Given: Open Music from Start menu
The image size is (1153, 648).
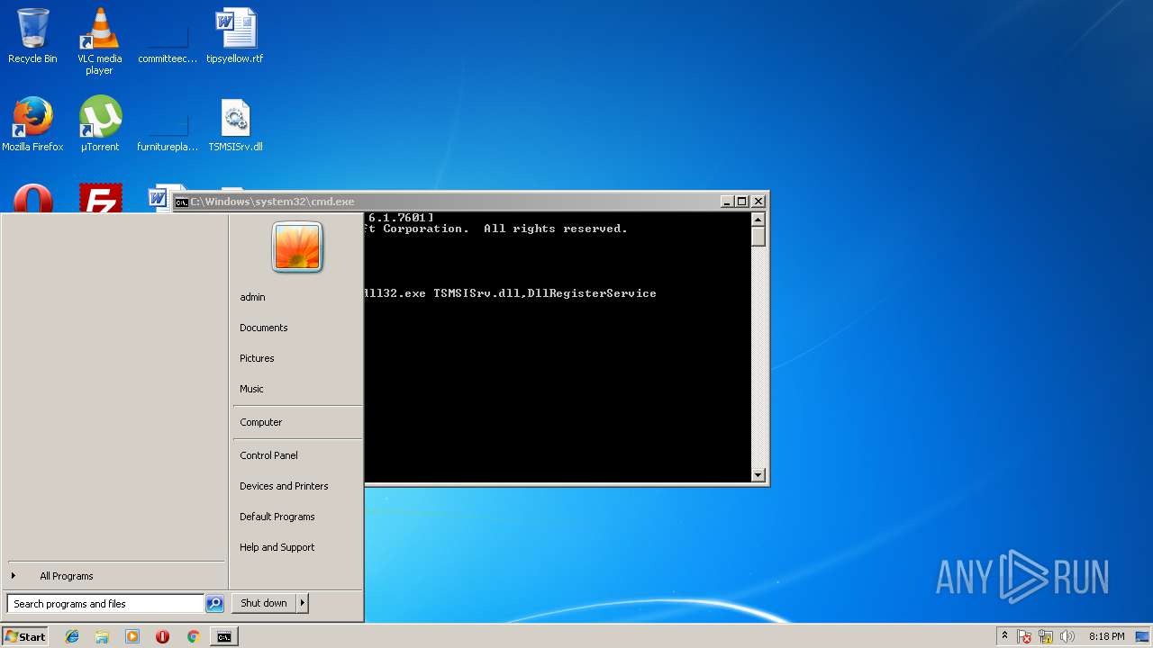Looking at the screenshot, I should (x=251, y=389).
